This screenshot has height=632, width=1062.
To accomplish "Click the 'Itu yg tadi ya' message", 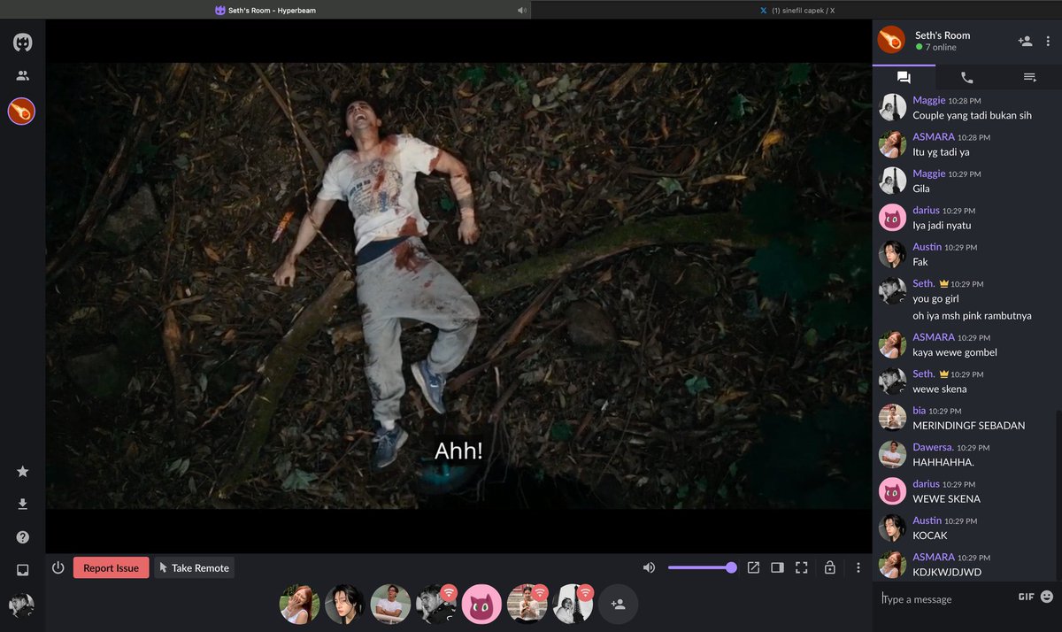I will [941, 152].
